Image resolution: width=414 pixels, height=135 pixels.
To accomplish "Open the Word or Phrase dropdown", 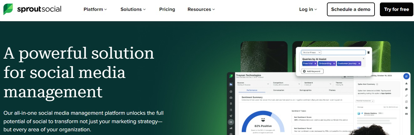I will 311,52.
